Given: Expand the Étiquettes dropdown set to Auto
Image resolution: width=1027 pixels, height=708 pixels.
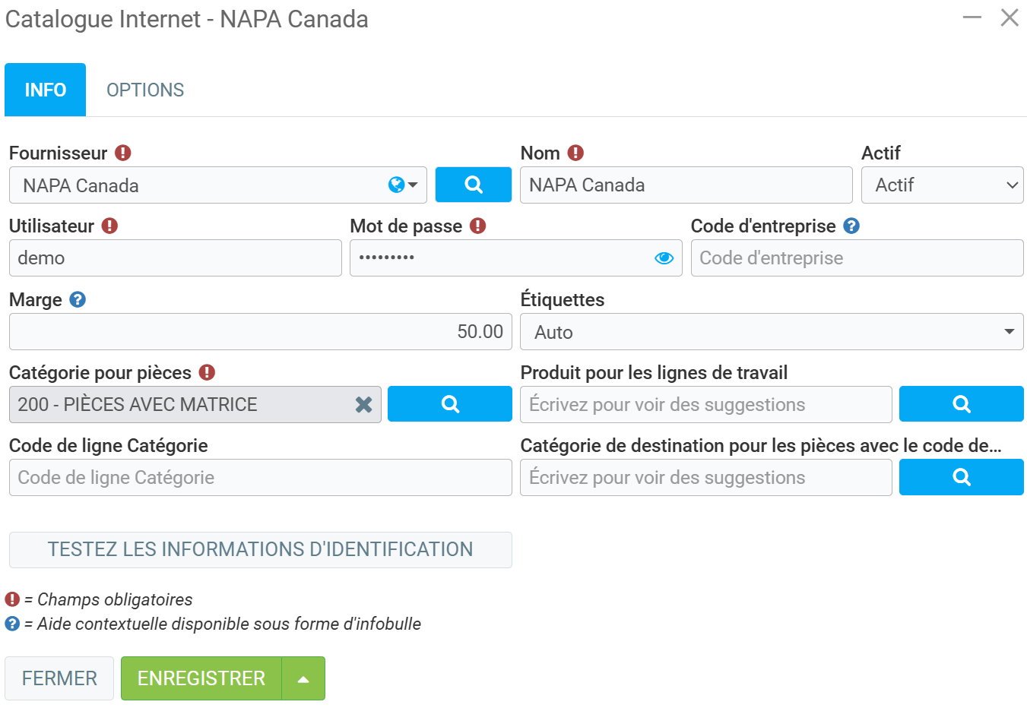Looking at the screenshot, I should coord(771,332).
